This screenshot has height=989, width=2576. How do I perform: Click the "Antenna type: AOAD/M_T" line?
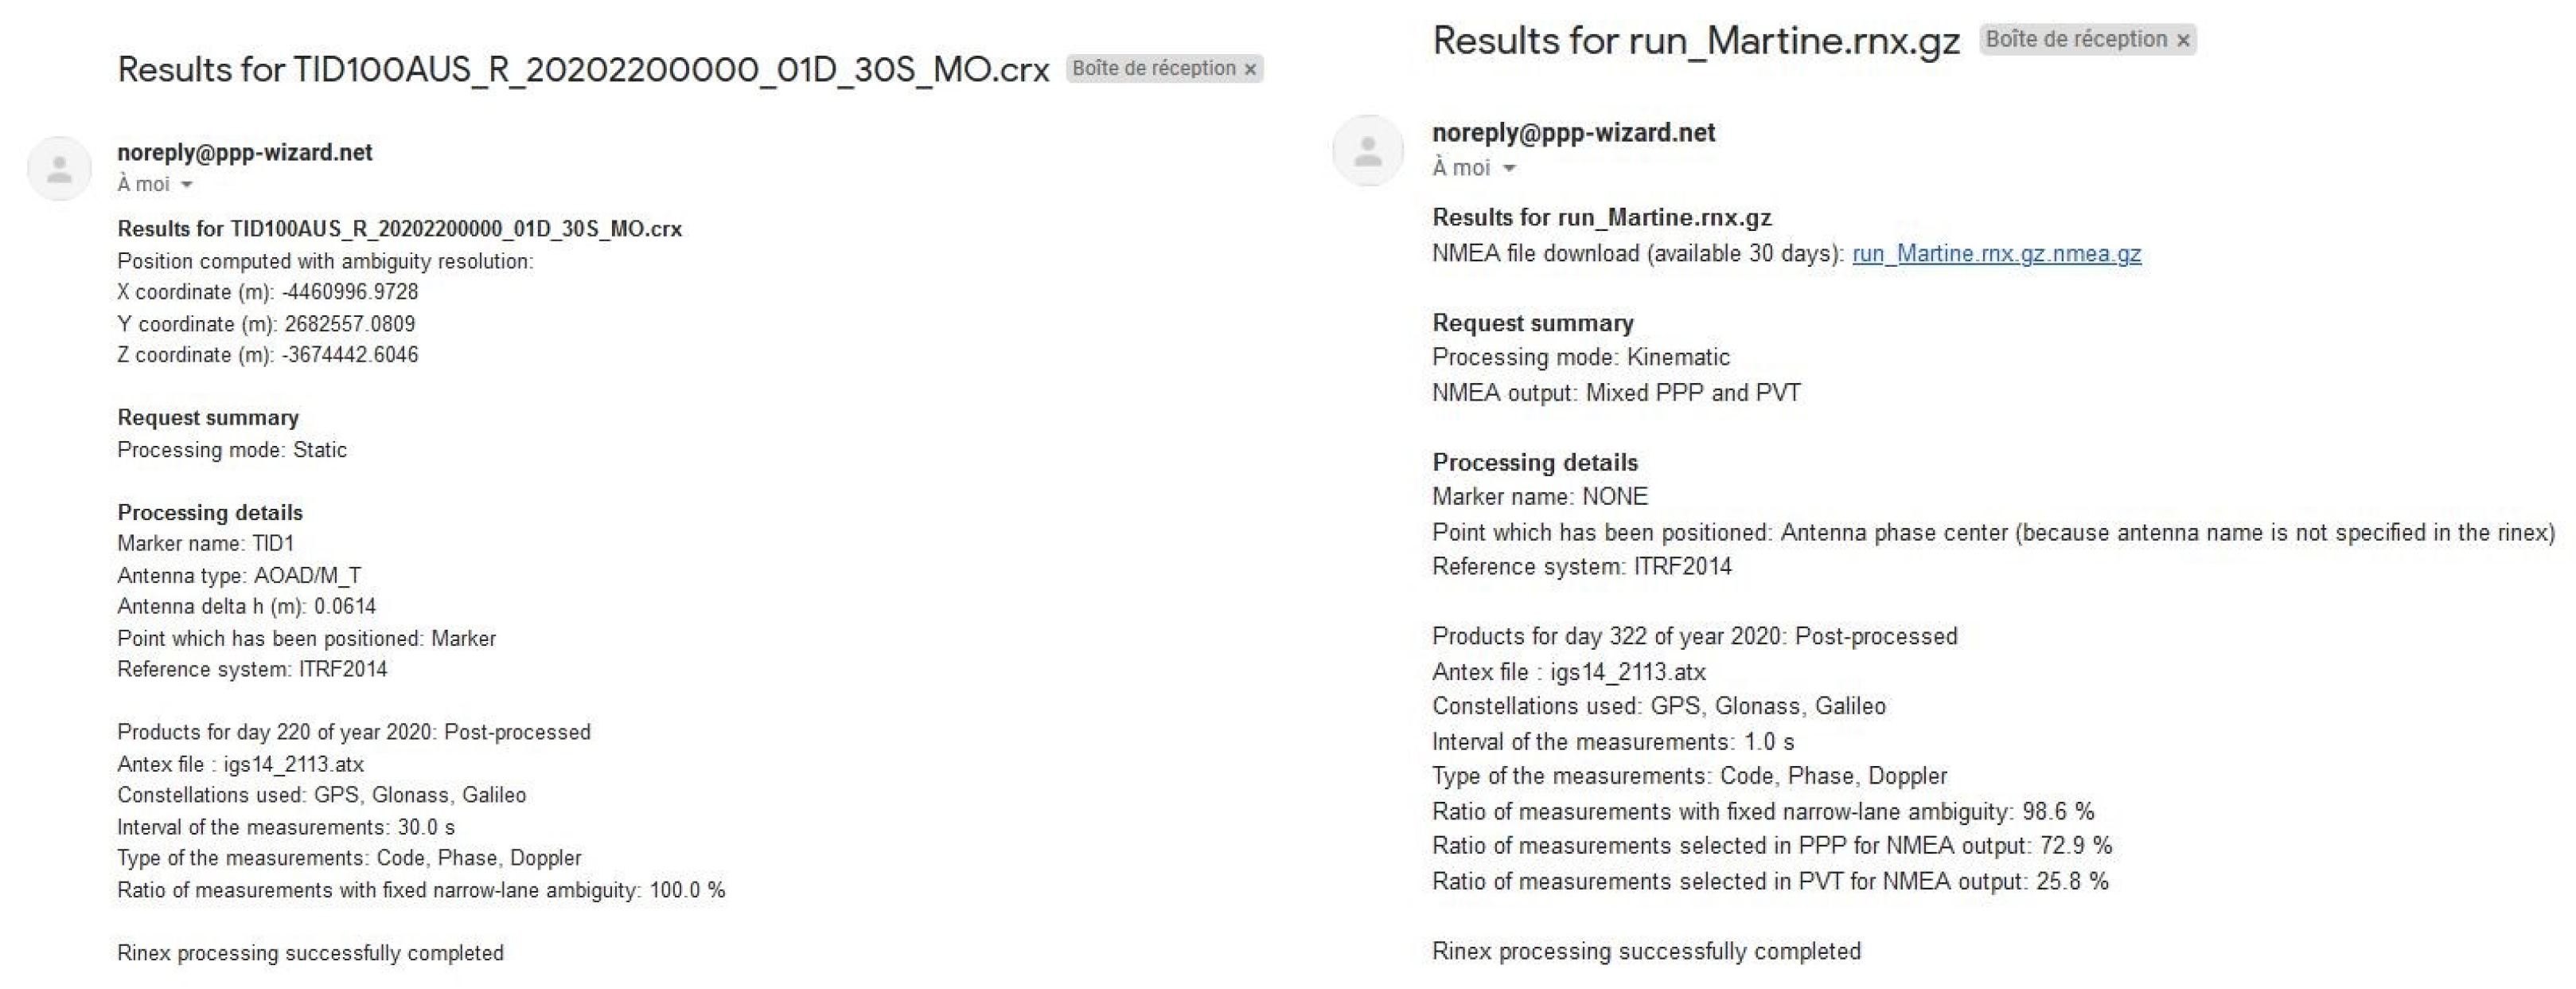click(x=239, y=575)
